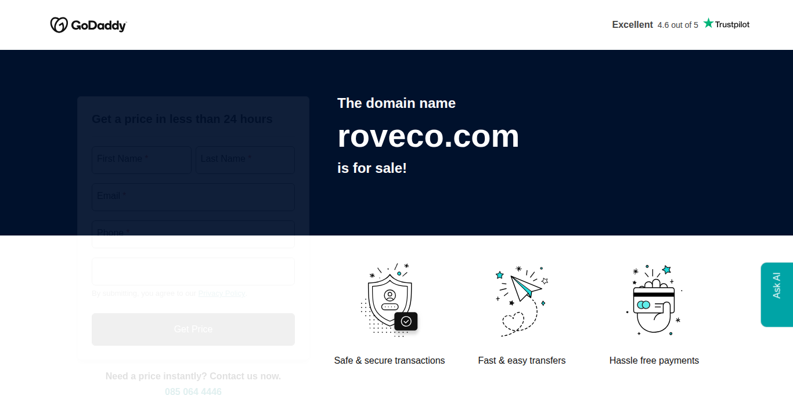Image resolution: width=793 pixels, height=395 pixels.
Task: Click the paper plane transfer illustration
Action: [521, 299]
